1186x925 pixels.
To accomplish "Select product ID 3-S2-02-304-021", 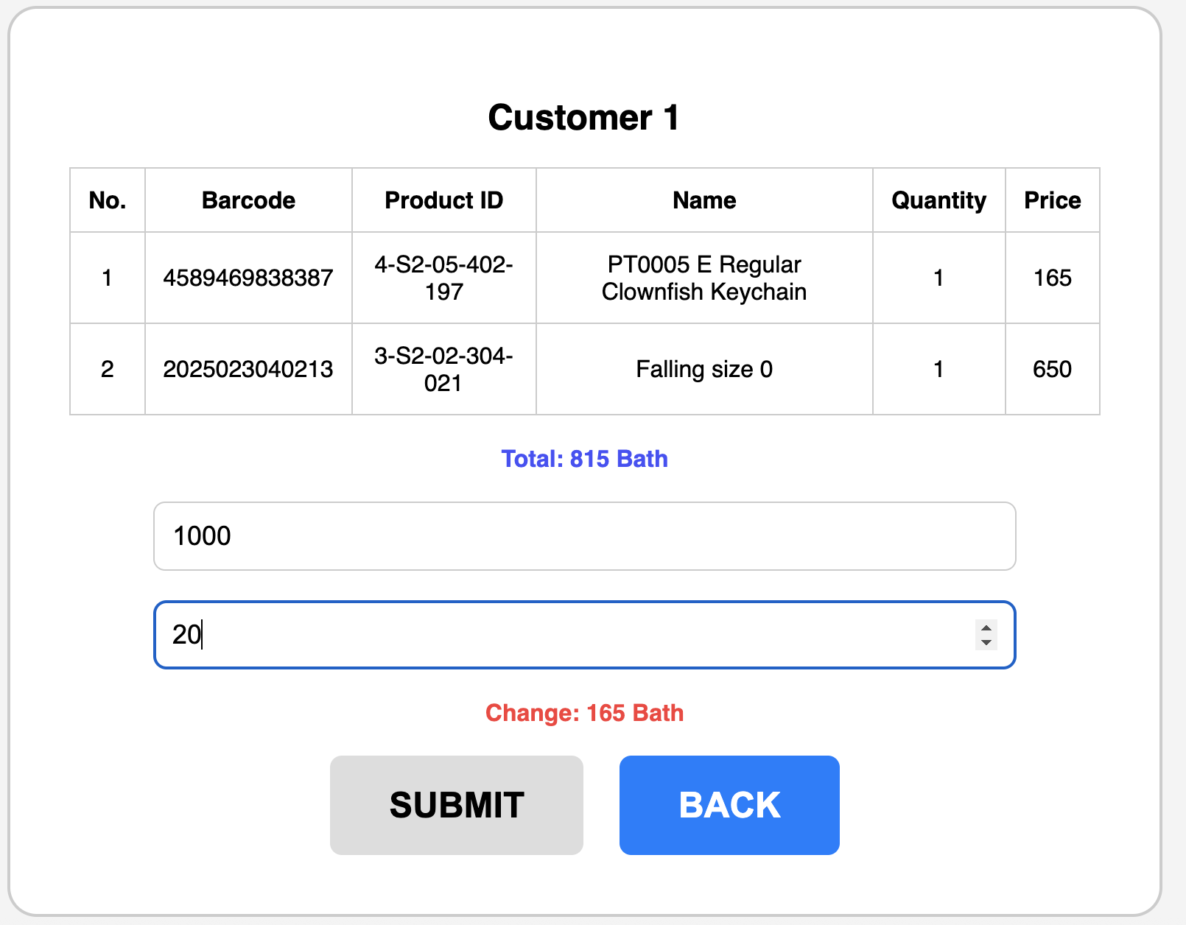I will [443, 369].
